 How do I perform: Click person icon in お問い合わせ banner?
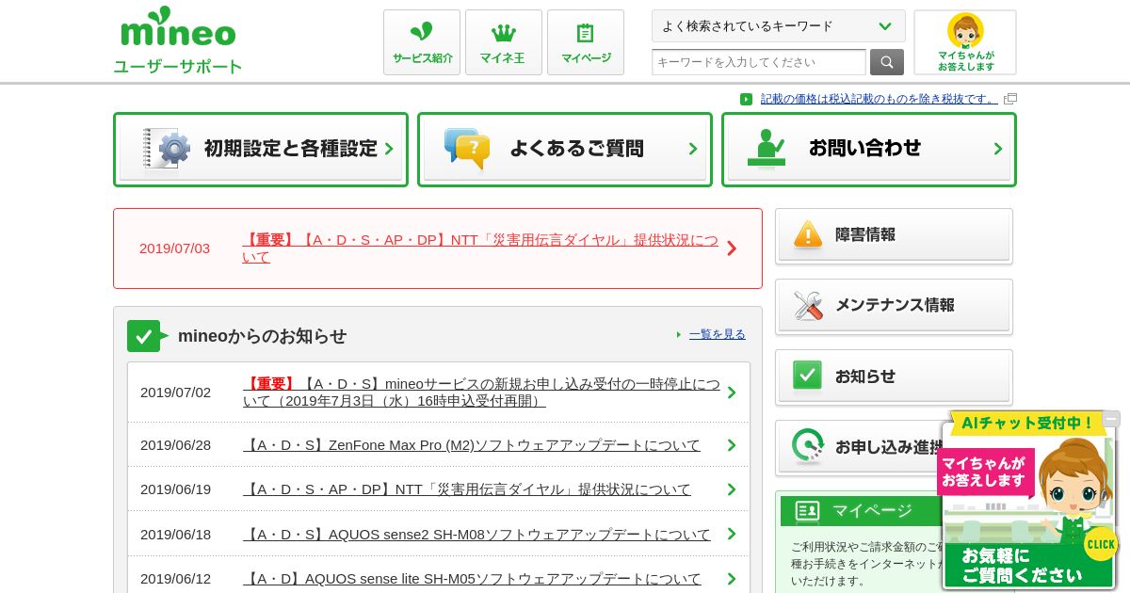click(767, 149)
